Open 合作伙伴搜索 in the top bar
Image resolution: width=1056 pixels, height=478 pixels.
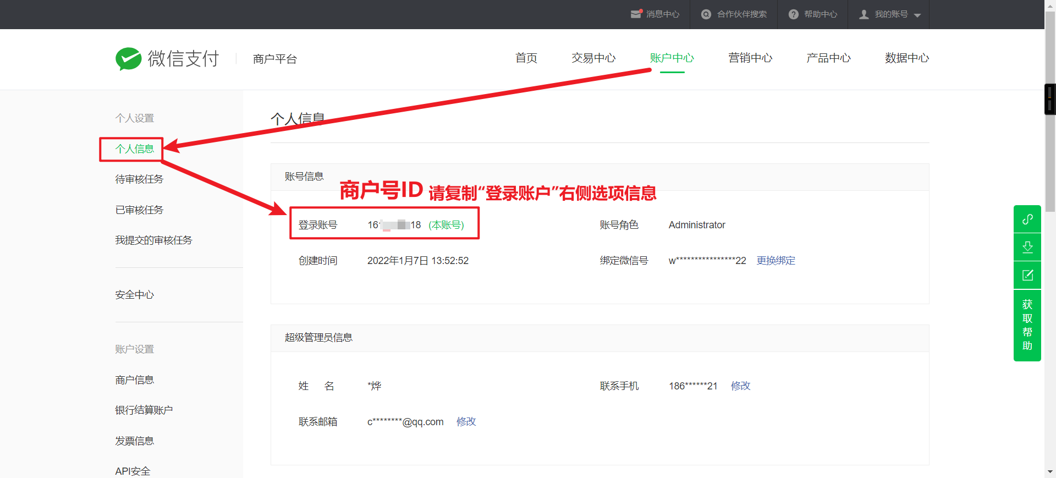point(742,14)
